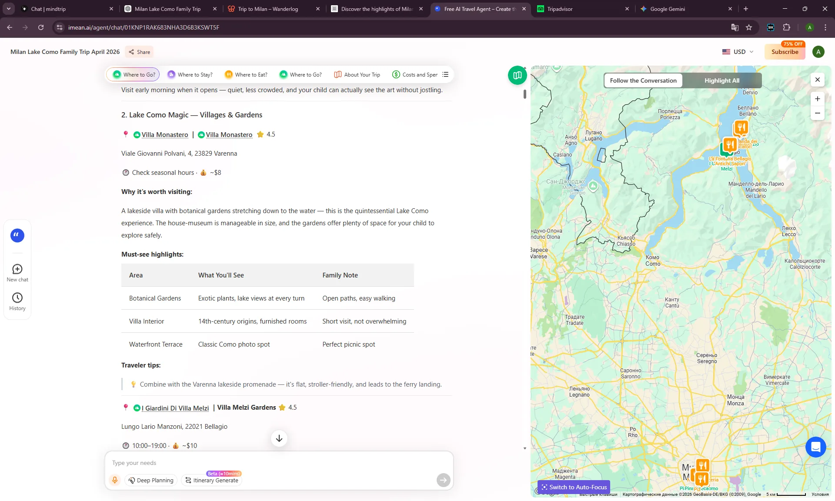Click the restaurant marker near Bellano
Image resolution: width=835 pixels, height=501 pixels.
741,127
